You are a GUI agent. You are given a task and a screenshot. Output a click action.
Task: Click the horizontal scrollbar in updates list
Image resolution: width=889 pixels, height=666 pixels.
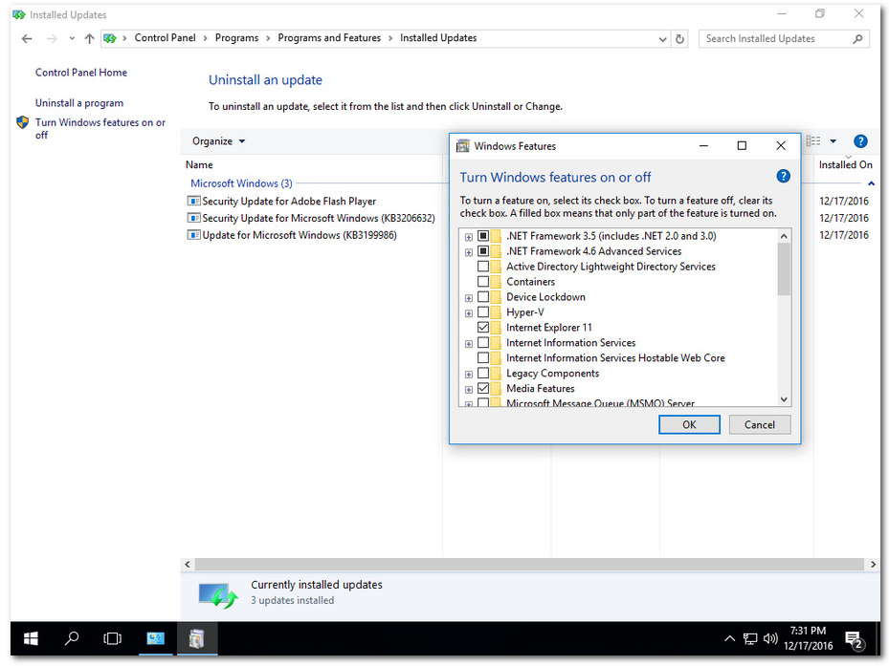[528, 564]
